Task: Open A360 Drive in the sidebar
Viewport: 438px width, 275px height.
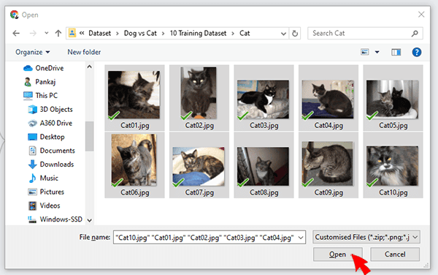Action: (50, 123)
